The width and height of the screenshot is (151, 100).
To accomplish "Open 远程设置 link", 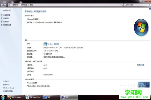I will (x=6, y=18).
